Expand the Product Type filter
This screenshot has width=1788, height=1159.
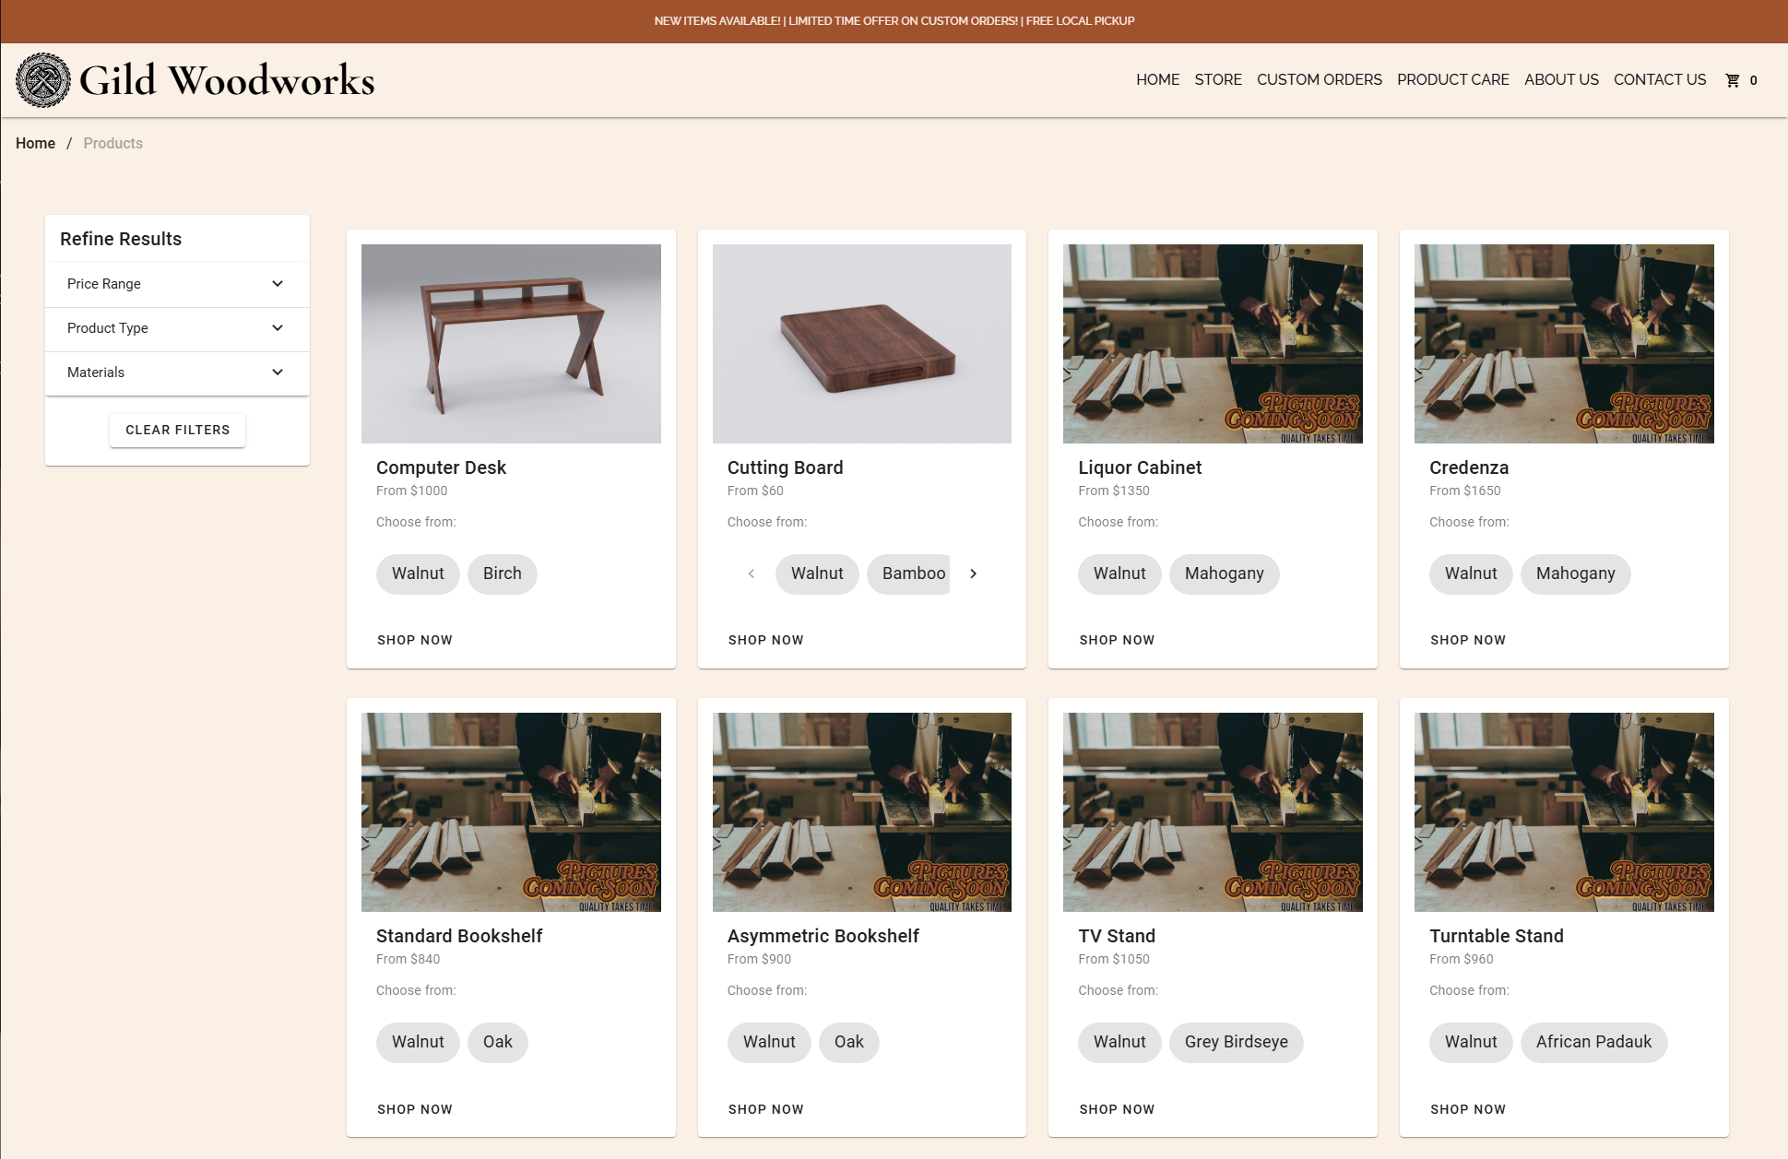click(x=176, y=328)
